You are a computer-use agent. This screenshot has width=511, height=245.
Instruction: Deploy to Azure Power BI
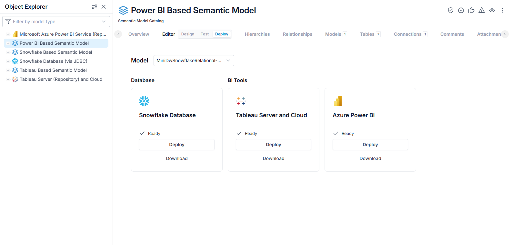[x=370, y=145]
